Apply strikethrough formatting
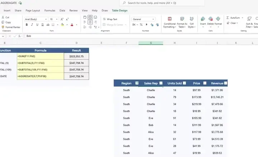Image resolution: width=258 pixels, height=157 pixels. point(48,25)
